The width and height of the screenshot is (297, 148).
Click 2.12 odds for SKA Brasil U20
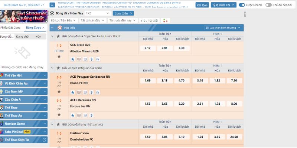[x=147, y=48]
